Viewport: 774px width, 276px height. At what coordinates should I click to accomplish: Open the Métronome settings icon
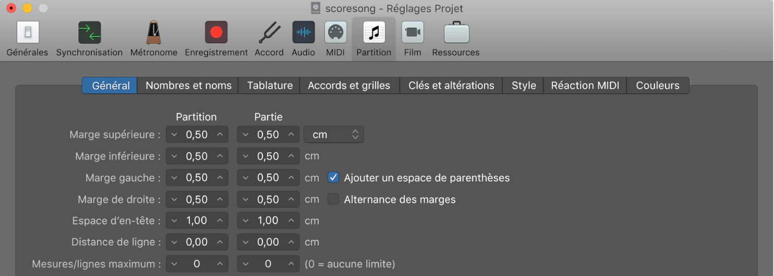click(x=153, y=32)
